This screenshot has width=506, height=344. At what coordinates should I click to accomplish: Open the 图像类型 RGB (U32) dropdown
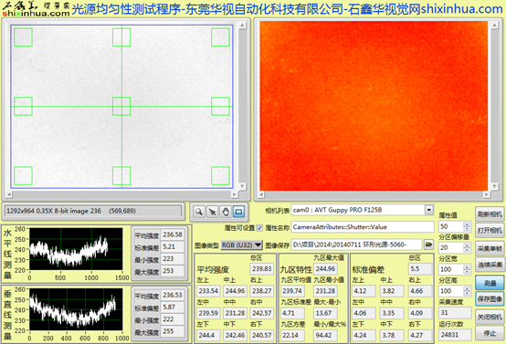(242, 245)
